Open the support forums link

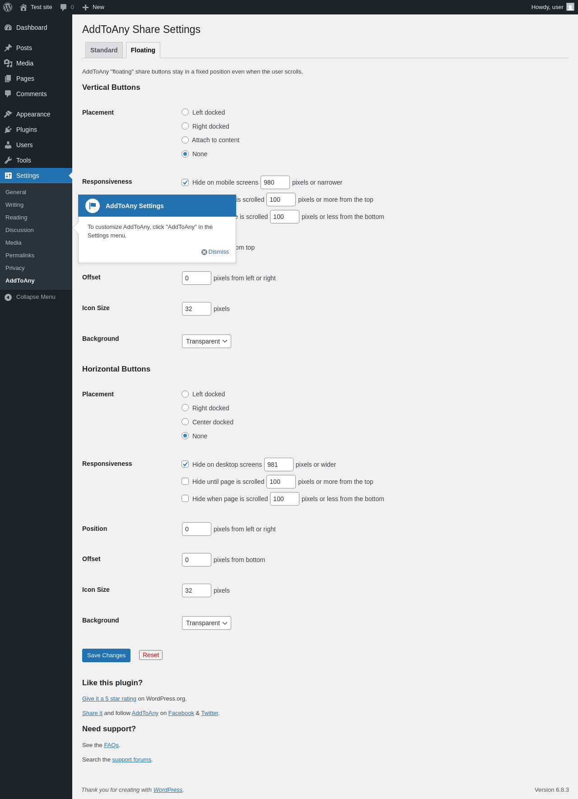(132, 760)
